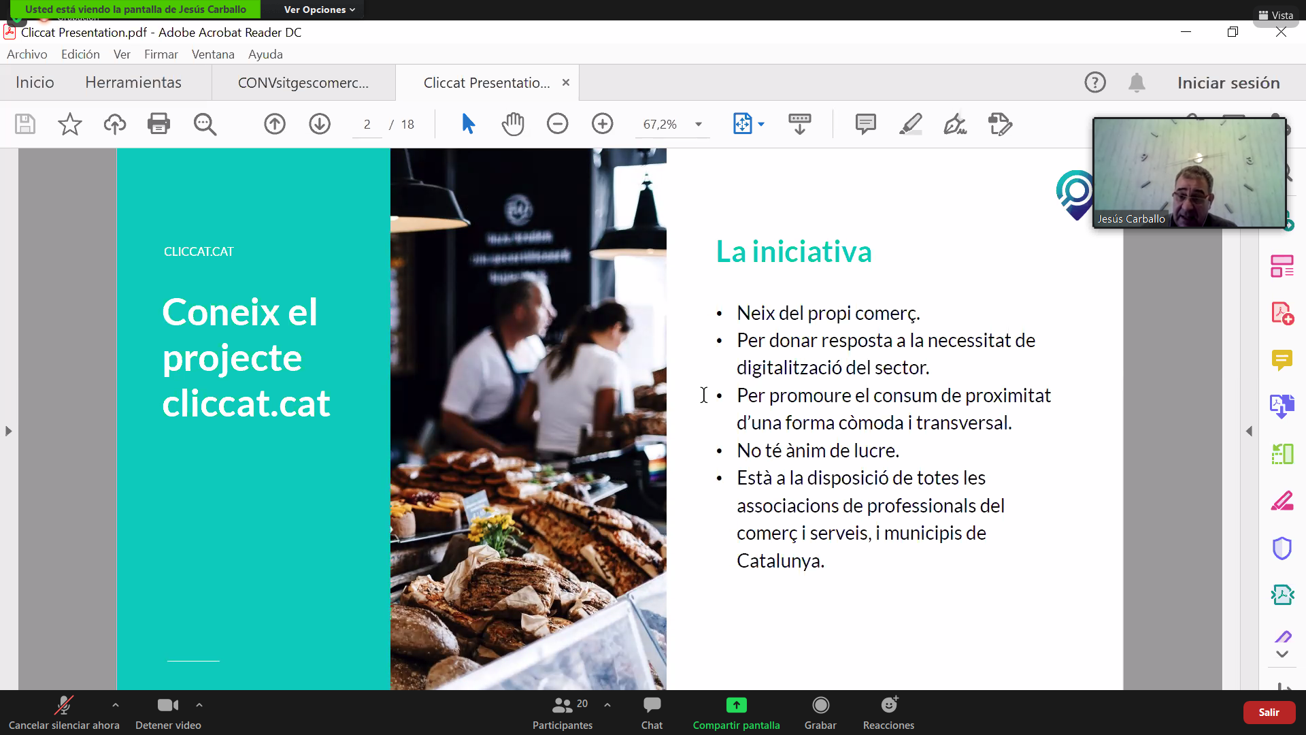Zoom in with the plus button
Screen dimensions: 1306x735
point(603,124)
